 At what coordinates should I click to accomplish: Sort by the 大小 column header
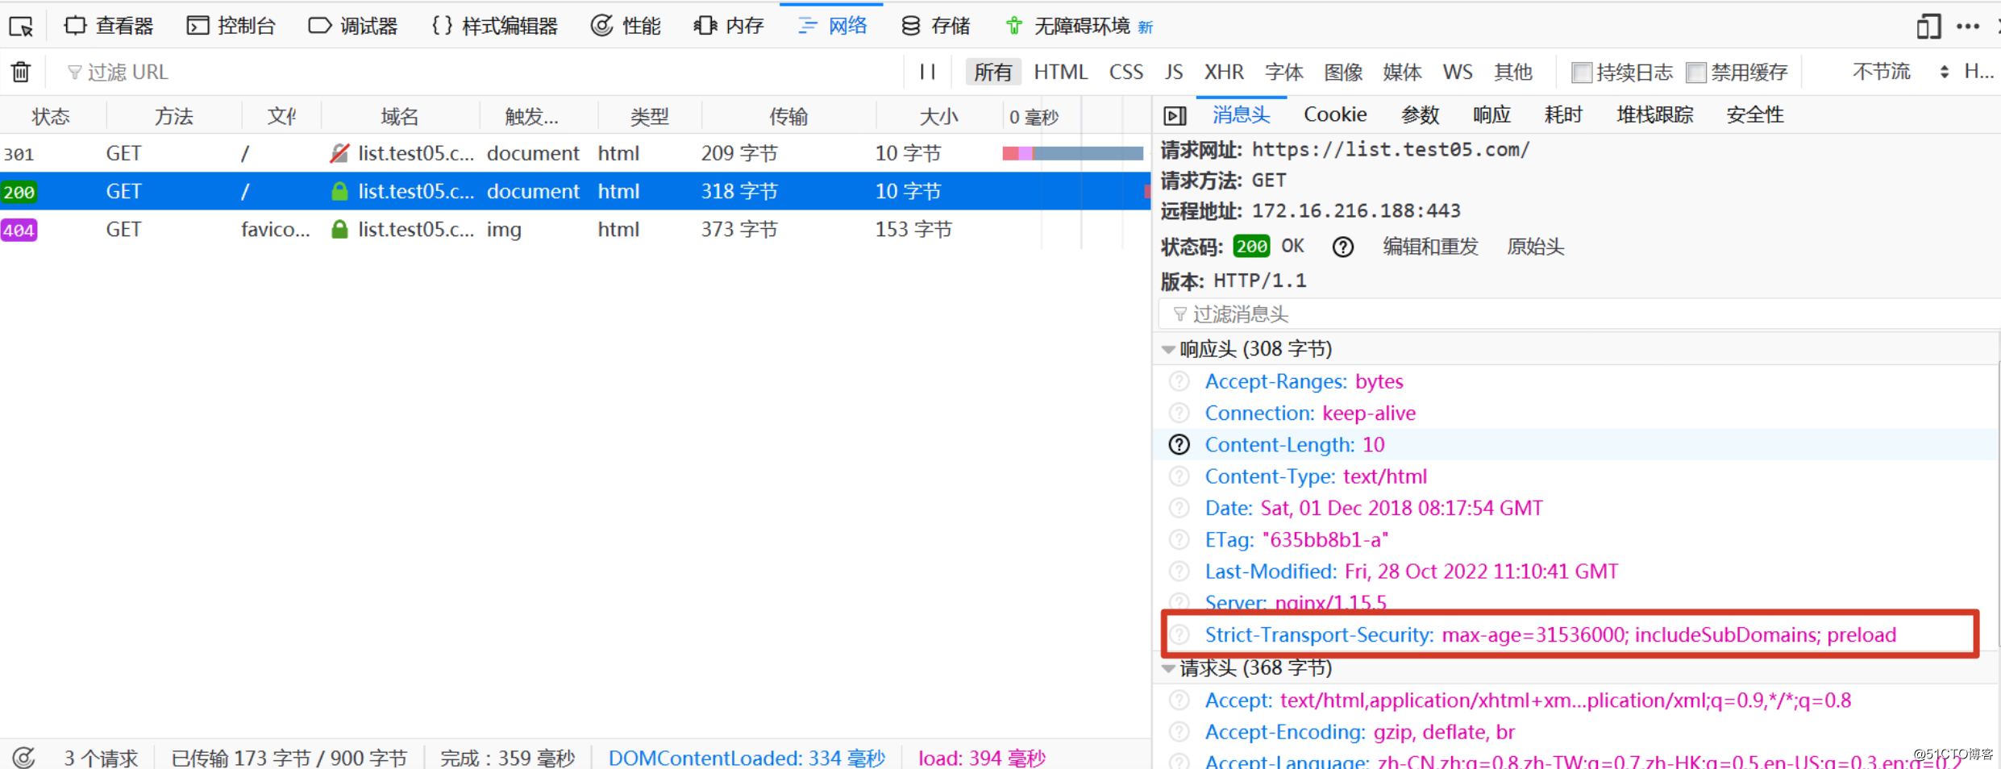[x=939, y=116]
